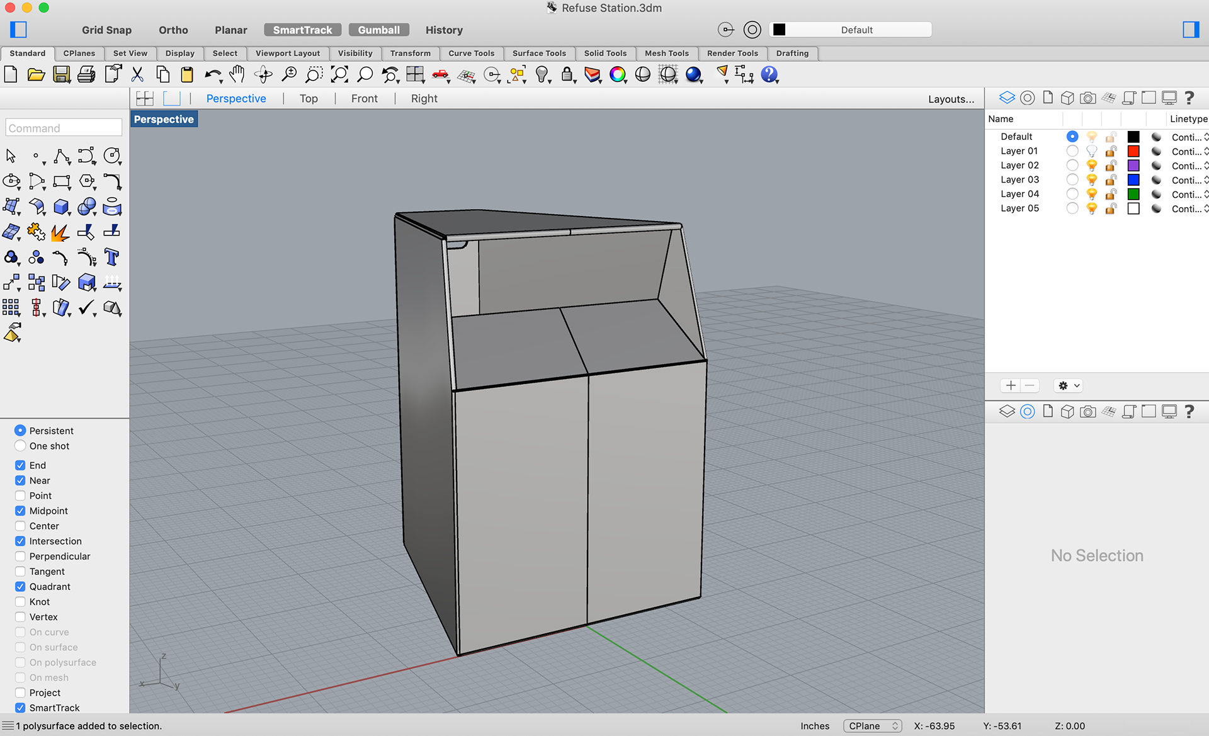This screenshot has width=1209, height=736.
Task: Click the New document icon
Action: [11, 74]
